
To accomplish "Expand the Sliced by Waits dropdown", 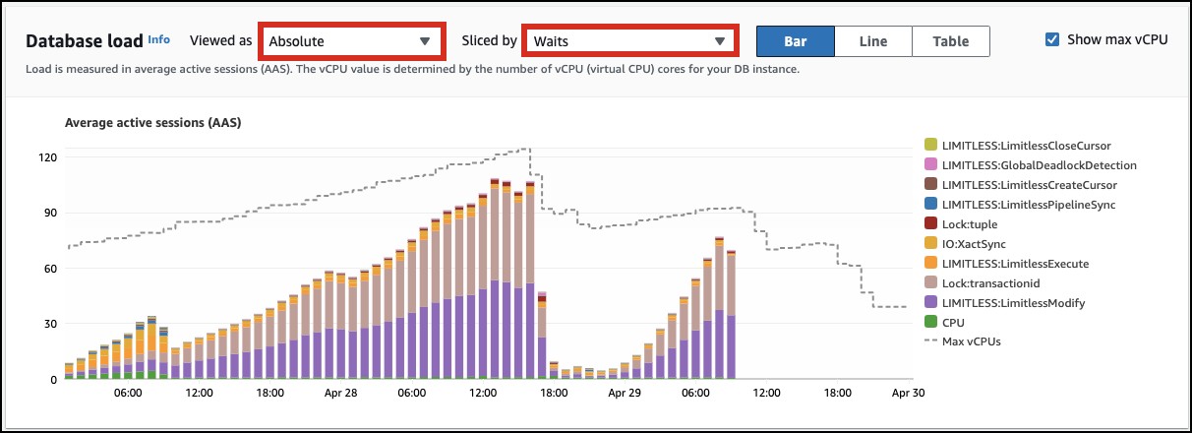I will 628,41.
